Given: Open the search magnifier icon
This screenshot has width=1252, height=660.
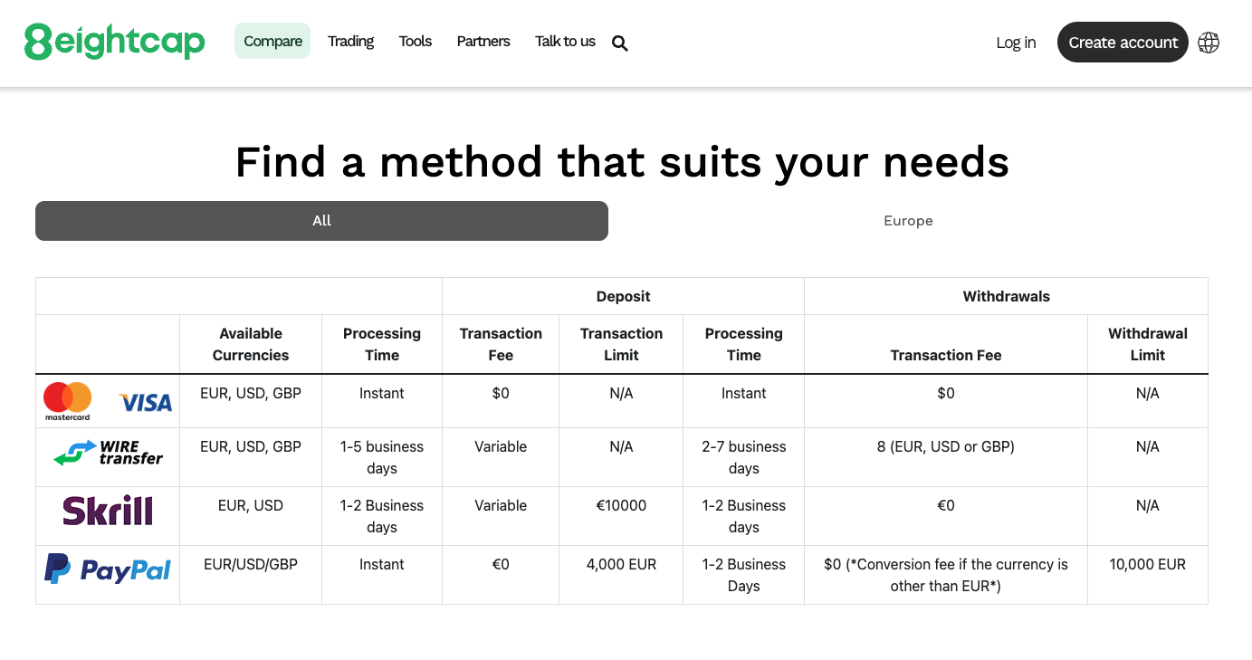Looking at the screenshot, I should click(619, 43).
